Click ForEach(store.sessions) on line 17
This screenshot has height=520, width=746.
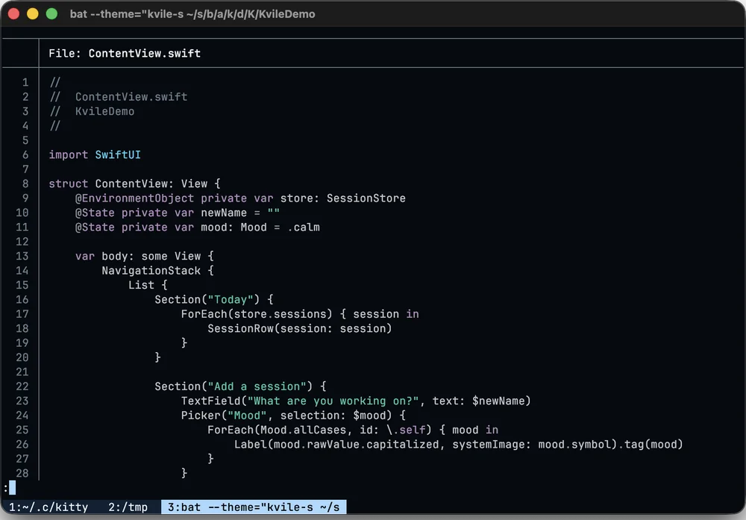257,314
